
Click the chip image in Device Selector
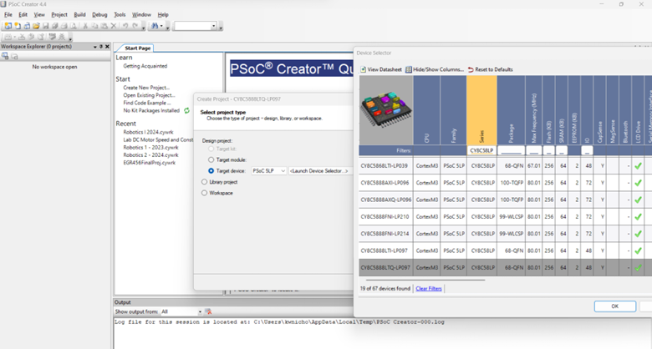coord(386,110)
